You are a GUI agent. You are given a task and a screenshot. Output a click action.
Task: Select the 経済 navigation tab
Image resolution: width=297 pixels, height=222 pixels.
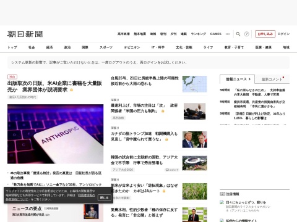tap(49, 47)
